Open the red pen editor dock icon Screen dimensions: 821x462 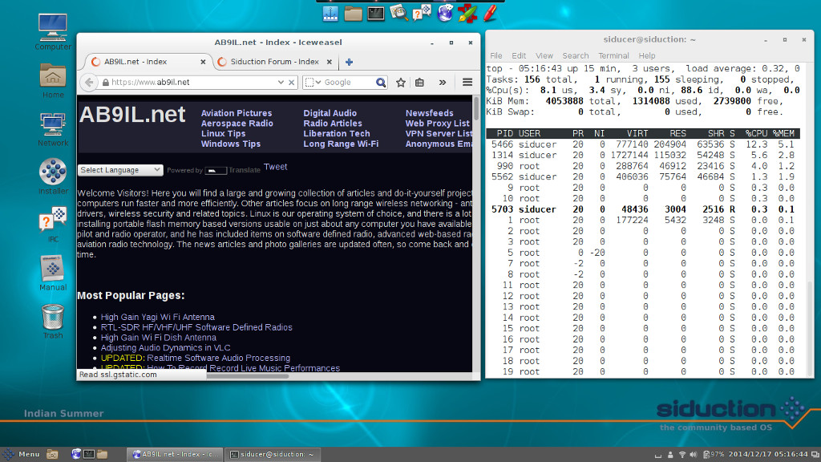[x=490, y=13]
